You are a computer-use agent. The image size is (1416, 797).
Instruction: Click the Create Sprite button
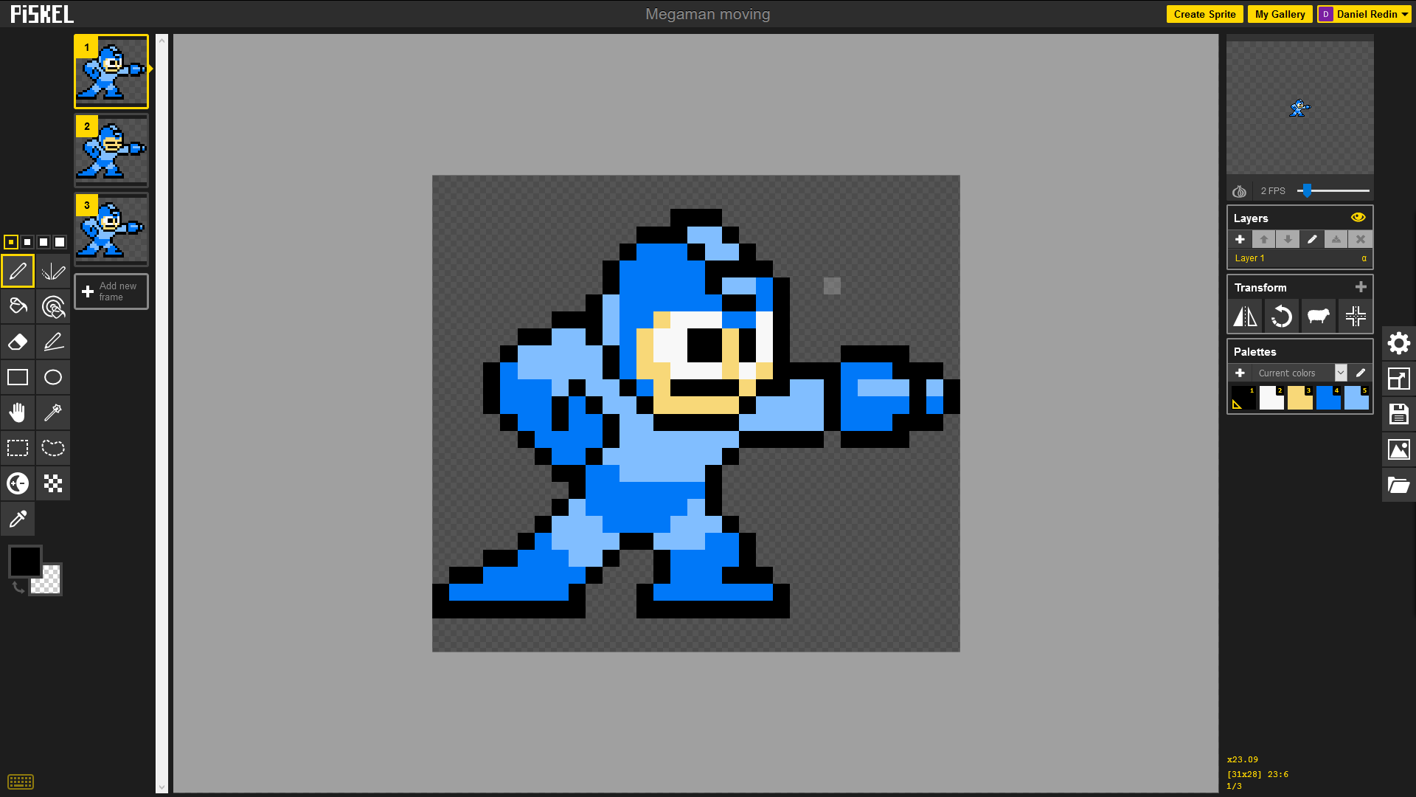(1204, 14)
